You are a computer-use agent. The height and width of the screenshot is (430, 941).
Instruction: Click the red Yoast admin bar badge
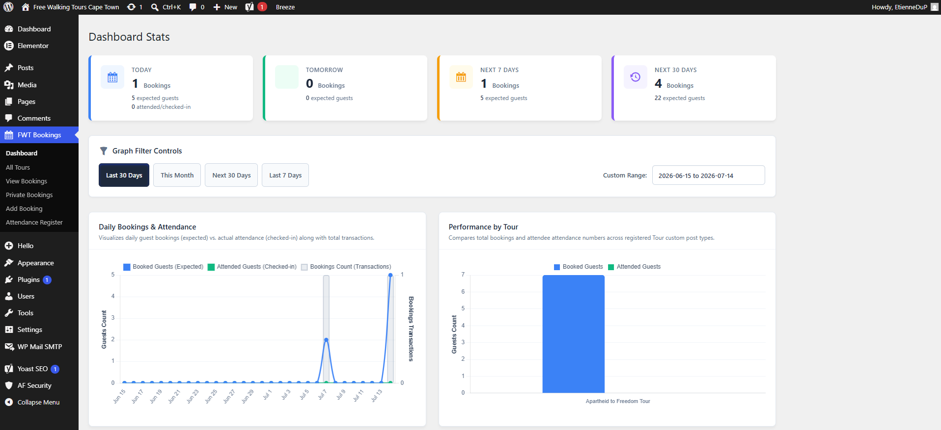click(x=262, y=7)
